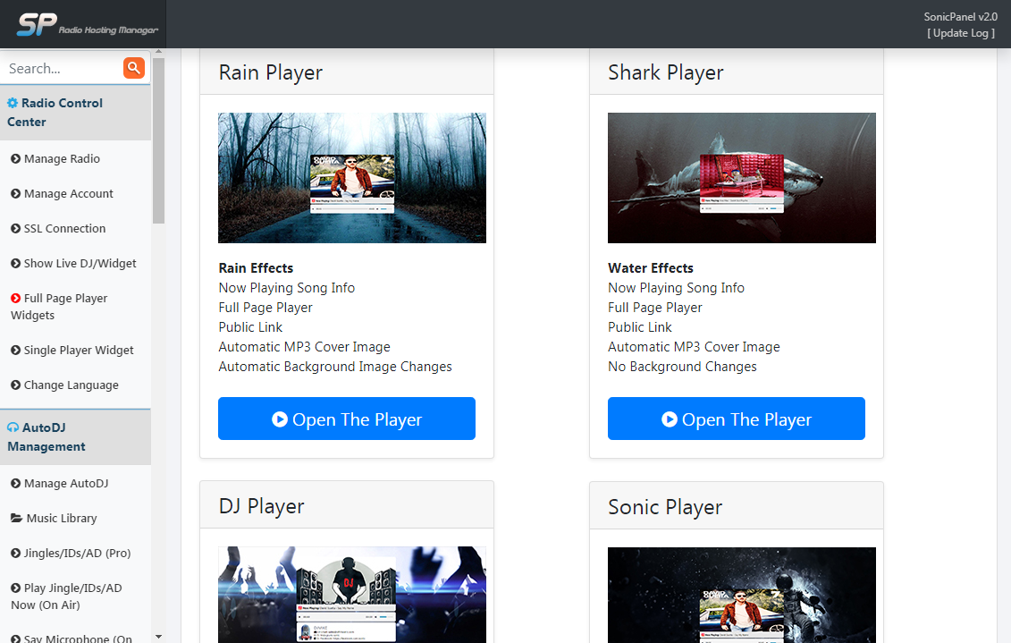Click the sidebar Search input field
The width and height of the screenshot is (1011, 643).
coord(62,68)
